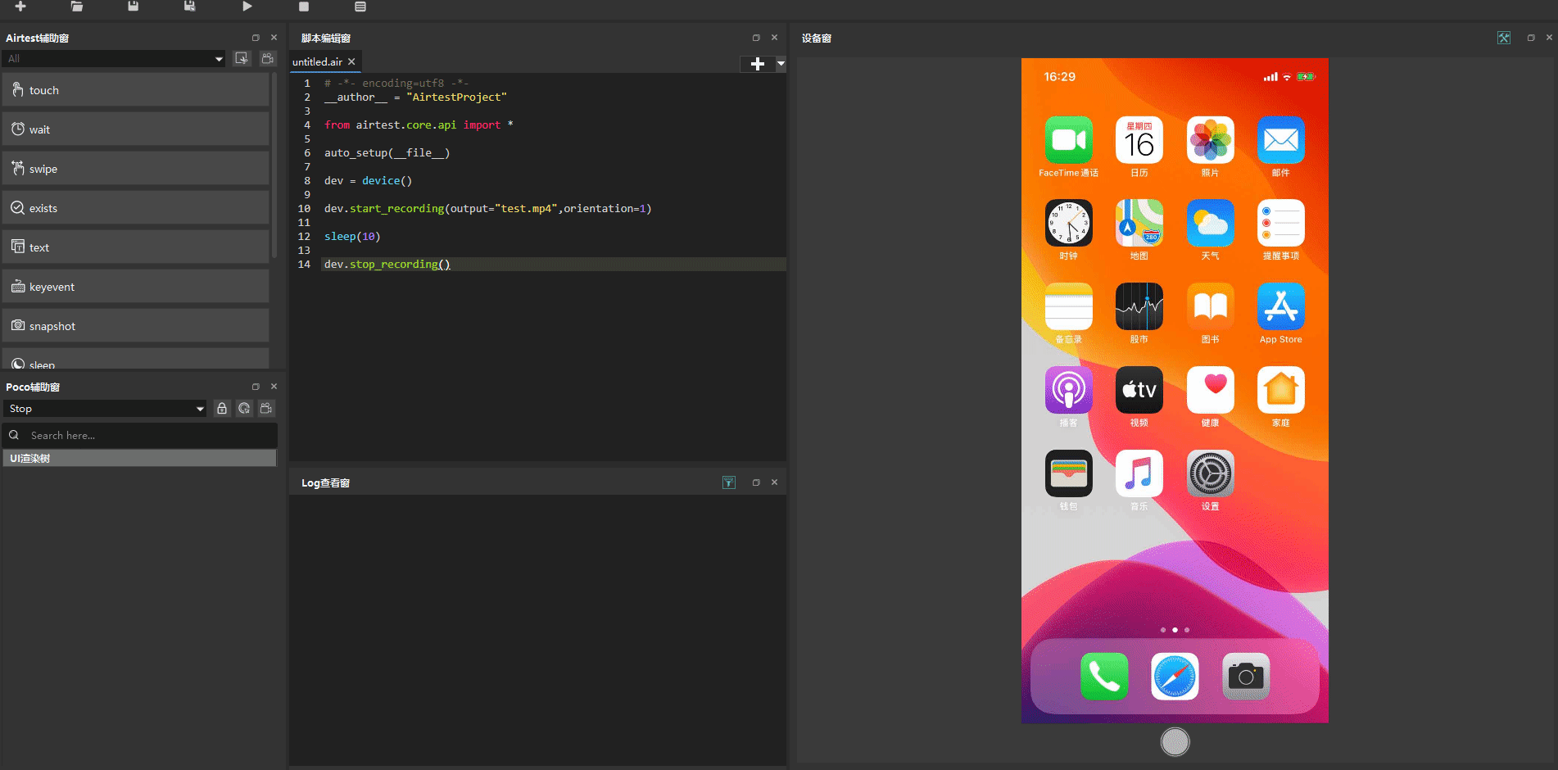The image size is (1558, 770).
Task: Click the save file icon in top toolbar
Action: (x=134, y=7)
